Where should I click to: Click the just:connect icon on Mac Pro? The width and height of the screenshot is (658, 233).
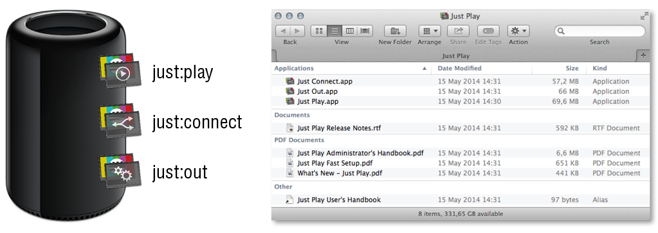120,120
